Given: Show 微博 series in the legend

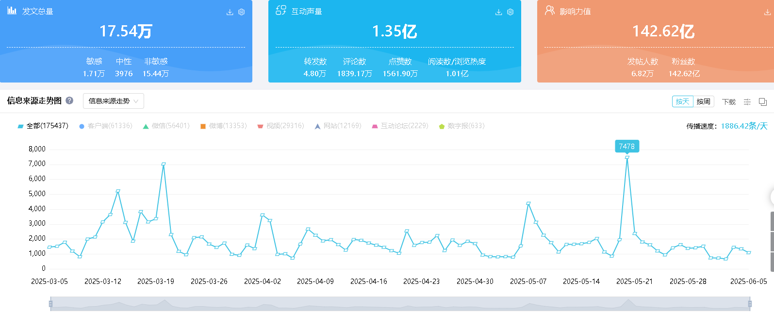Looking at the screenshot, I should 223,126.
